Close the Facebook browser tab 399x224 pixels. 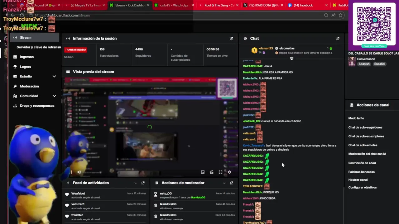(326, 5)
